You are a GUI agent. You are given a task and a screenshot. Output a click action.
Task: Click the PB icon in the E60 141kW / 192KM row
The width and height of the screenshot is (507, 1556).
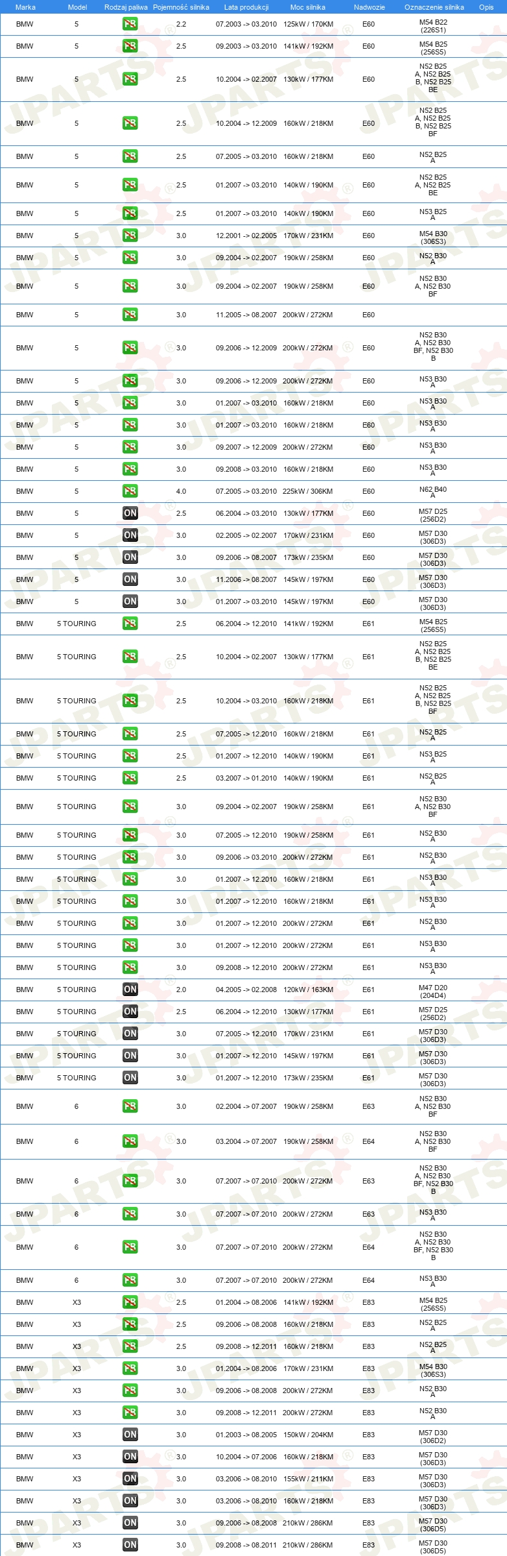coord(130,46)
